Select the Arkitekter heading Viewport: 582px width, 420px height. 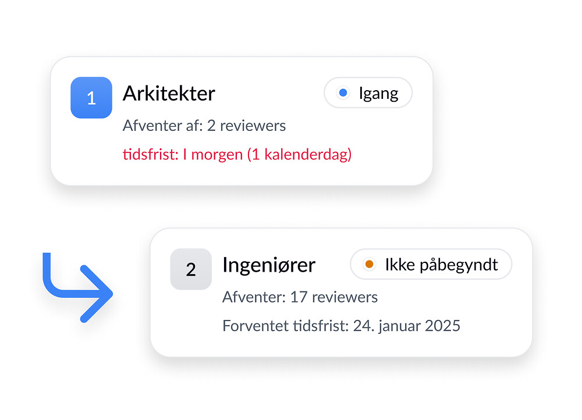[169, 93]
